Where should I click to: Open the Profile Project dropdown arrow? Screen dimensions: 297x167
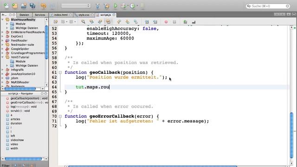tap(137, 6)
